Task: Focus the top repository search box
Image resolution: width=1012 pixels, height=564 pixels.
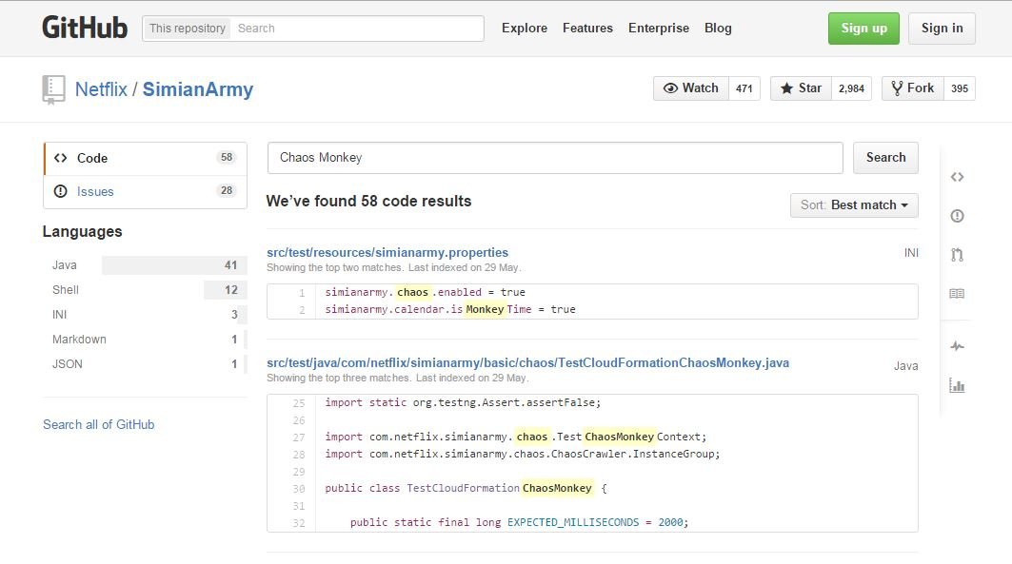Action: 357,29
